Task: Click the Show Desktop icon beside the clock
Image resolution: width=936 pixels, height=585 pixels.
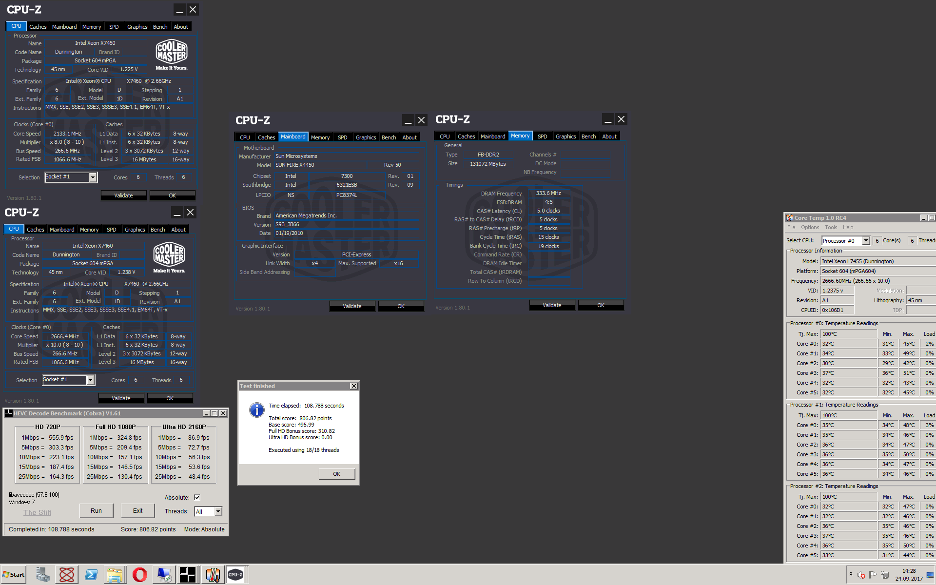Action: click(x=930, y=575)
